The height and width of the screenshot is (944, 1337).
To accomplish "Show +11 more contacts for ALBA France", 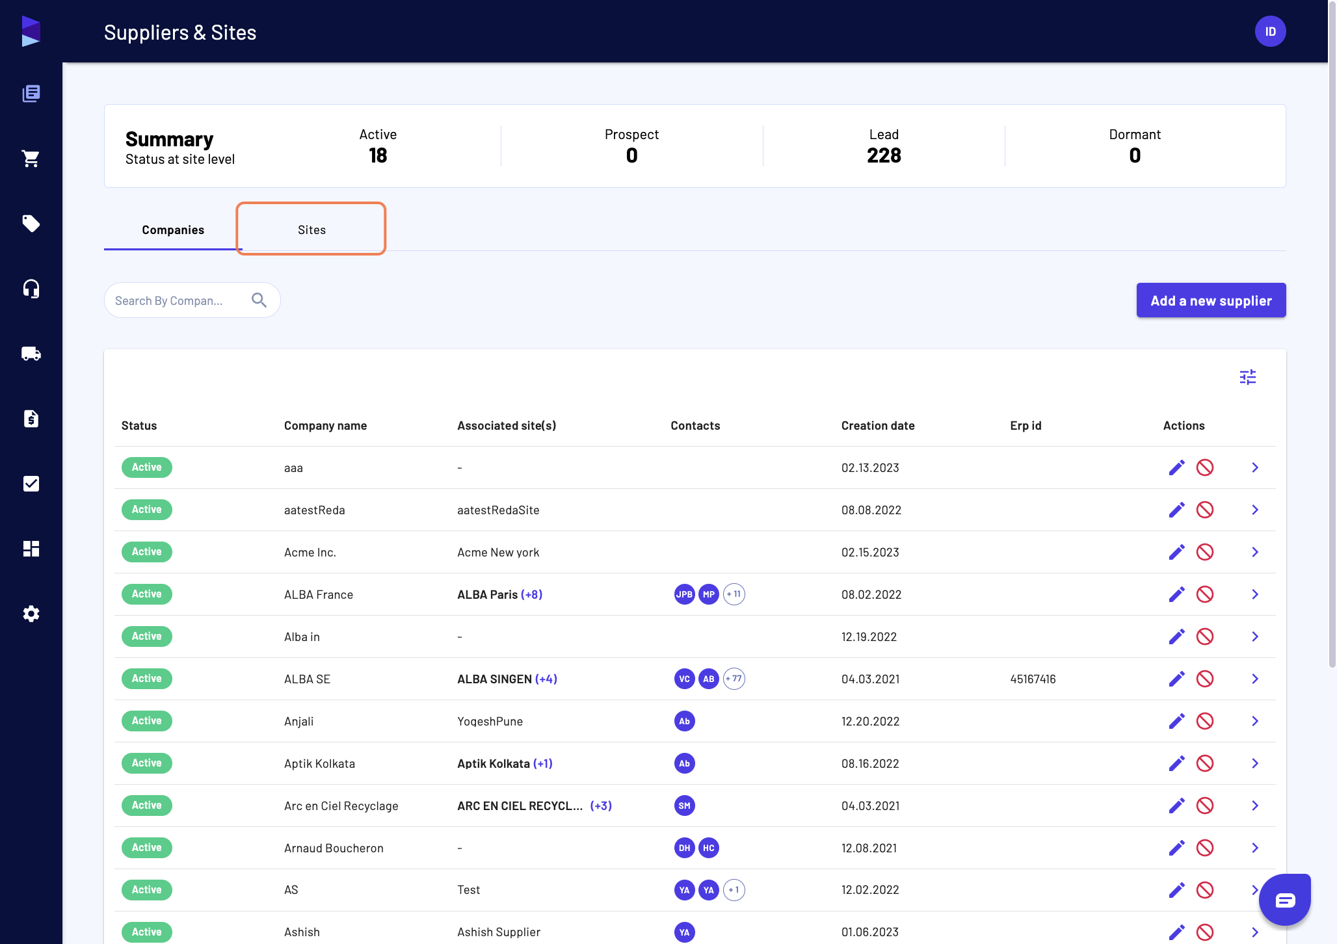I will click(x=734, y=594).
